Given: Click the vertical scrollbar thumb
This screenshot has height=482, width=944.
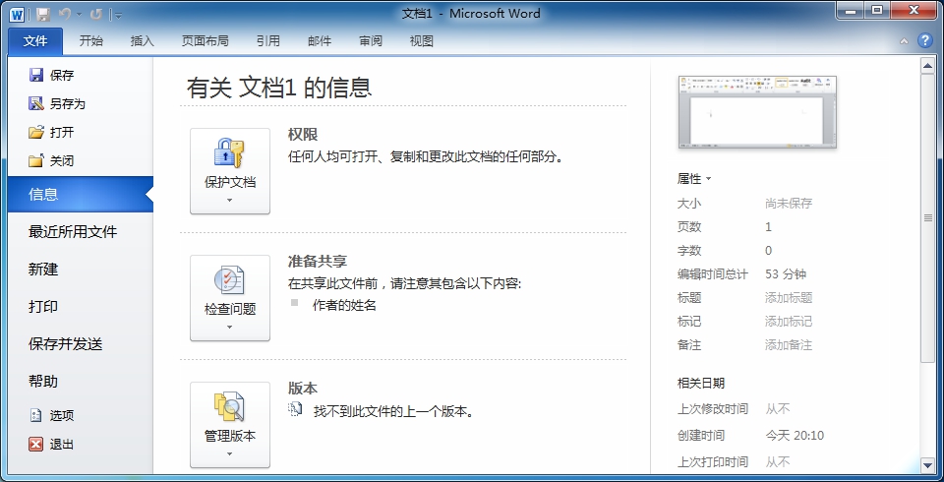Looking at the screenshot, I should (927, 217).
